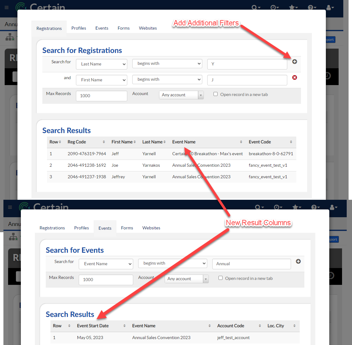Open search icon menu in lower header

(x=259, y=207)
